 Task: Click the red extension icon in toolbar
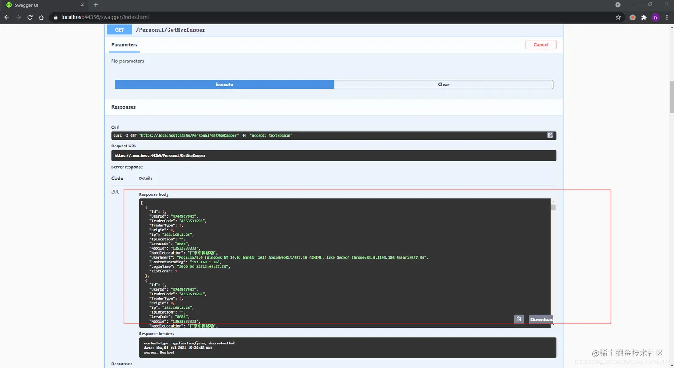tap(633, 17)
